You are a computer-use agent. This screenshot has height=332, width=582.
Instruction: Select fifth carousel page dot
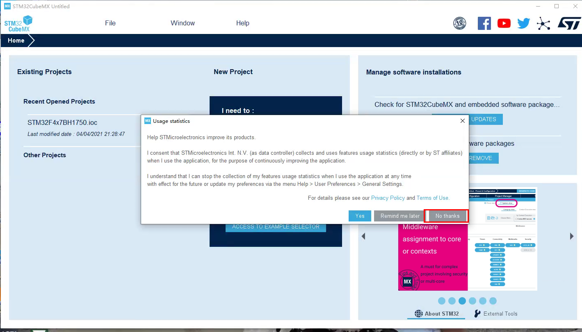[483, 301]
